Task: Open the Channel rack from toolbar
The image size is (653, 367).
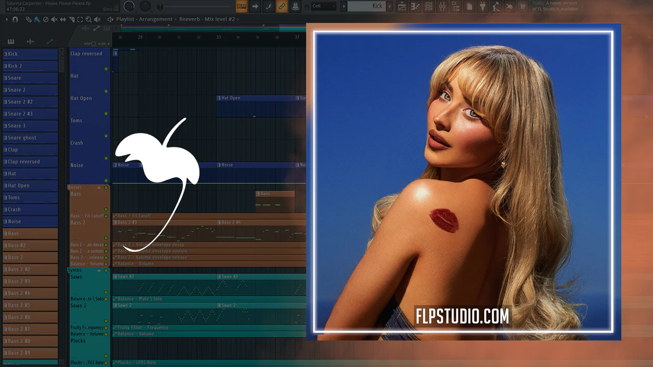Action: tap(429, 6)
